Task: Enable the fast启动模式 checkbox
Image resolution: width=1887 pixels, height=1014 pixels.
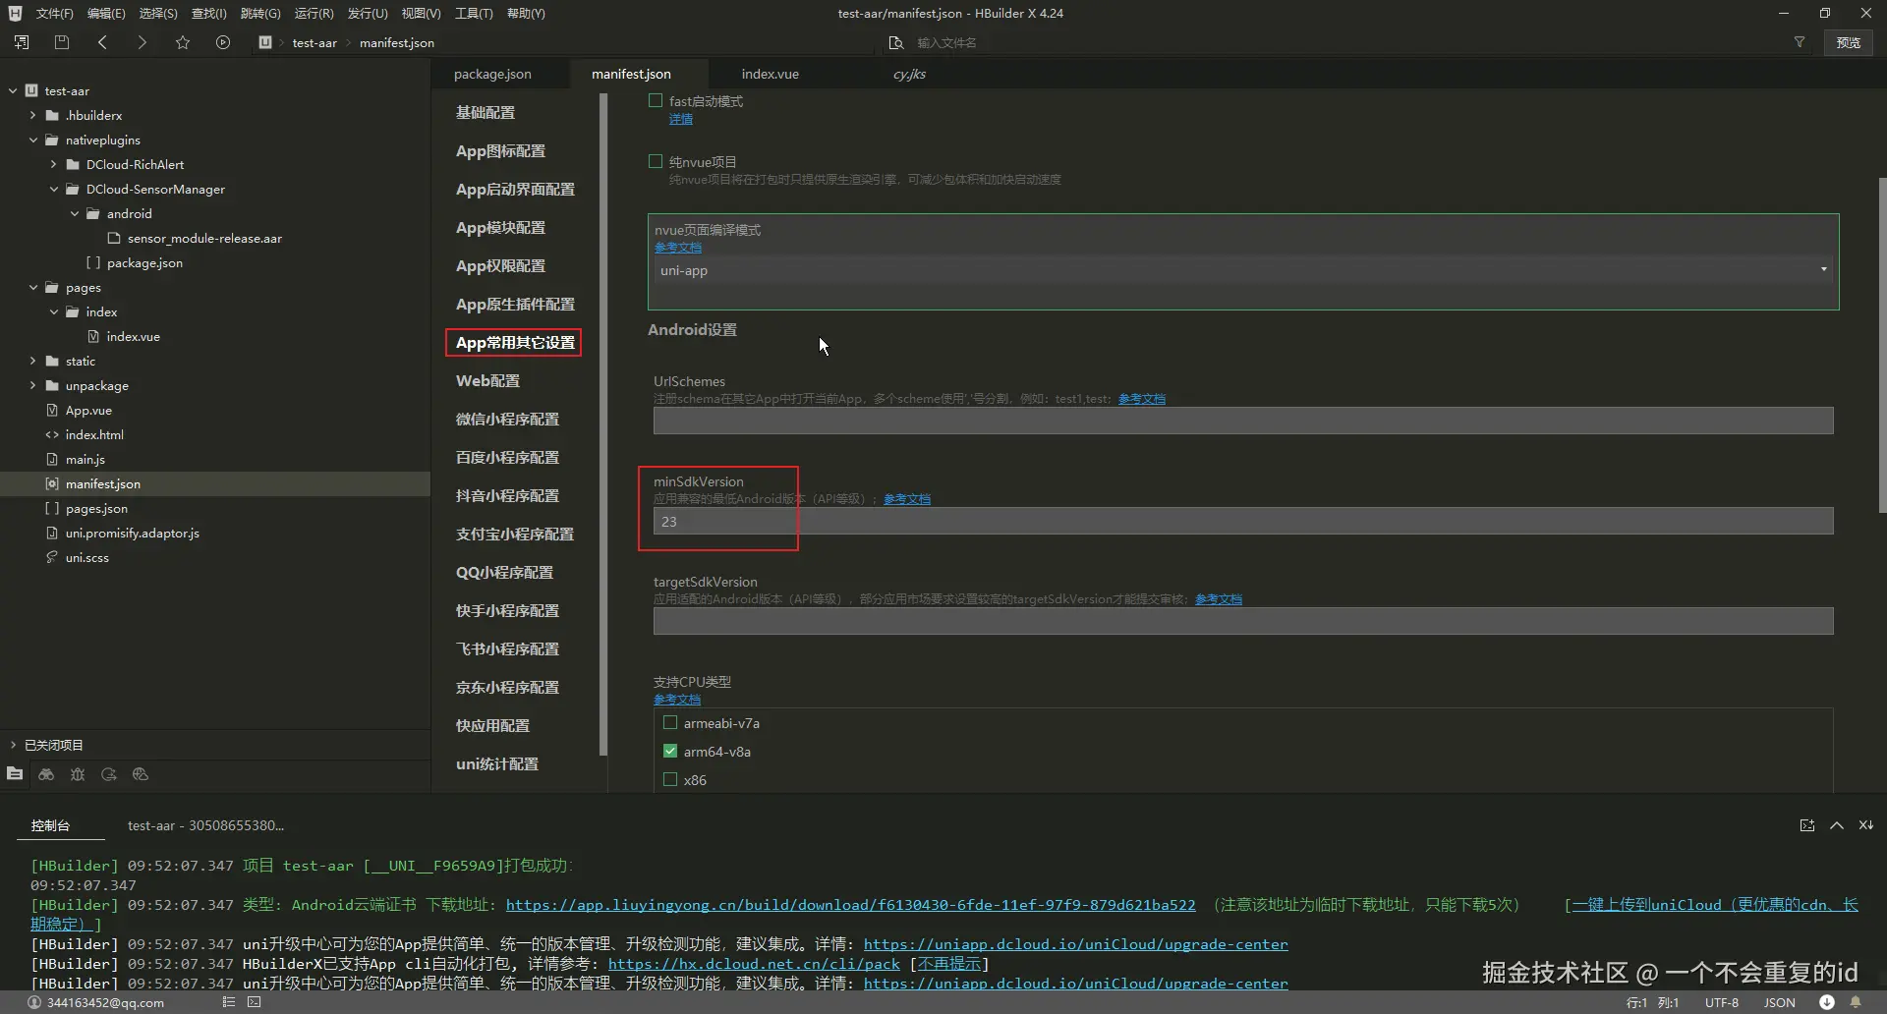Action: [x=656, y=100]
